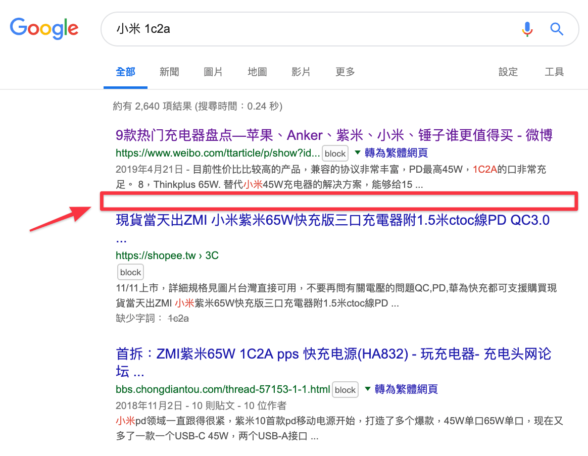Open the 9款热门充电器盘点 Weibo result title
The height and width of the screenshot is (456, 588).
(334, 135)
